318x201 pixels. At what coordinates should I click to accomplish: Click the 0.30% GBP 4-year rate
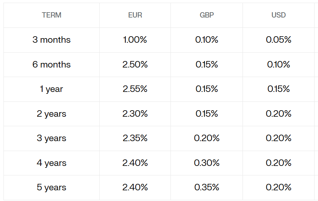[x=207, y=163]
